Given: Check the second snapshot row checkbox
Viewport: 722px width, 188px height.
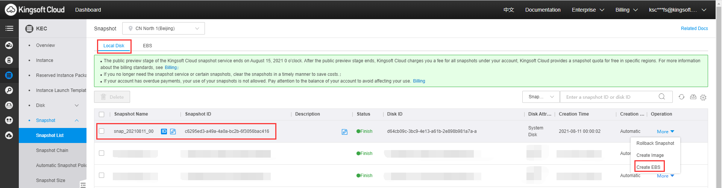Looking at the screenshot, I should coord(102,153).
